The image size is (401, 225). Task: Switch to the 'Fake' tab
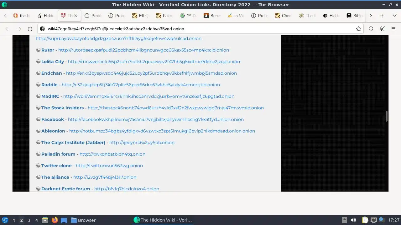164,16
